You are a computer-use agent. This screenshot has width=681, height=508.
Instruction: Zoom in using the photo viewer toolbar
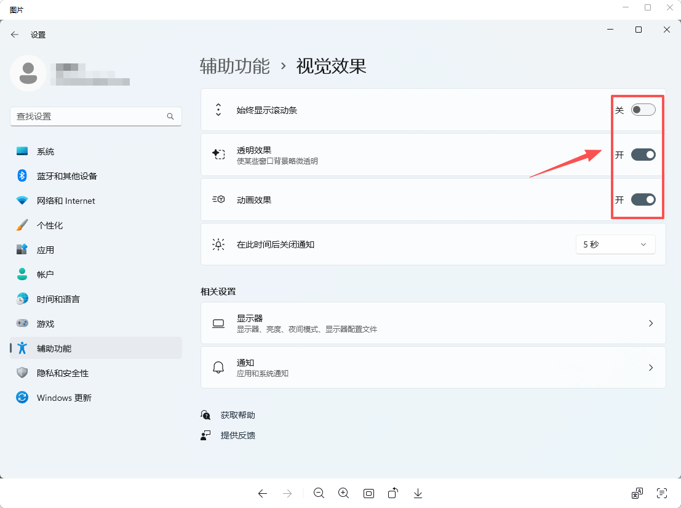(x=343, y=493)
